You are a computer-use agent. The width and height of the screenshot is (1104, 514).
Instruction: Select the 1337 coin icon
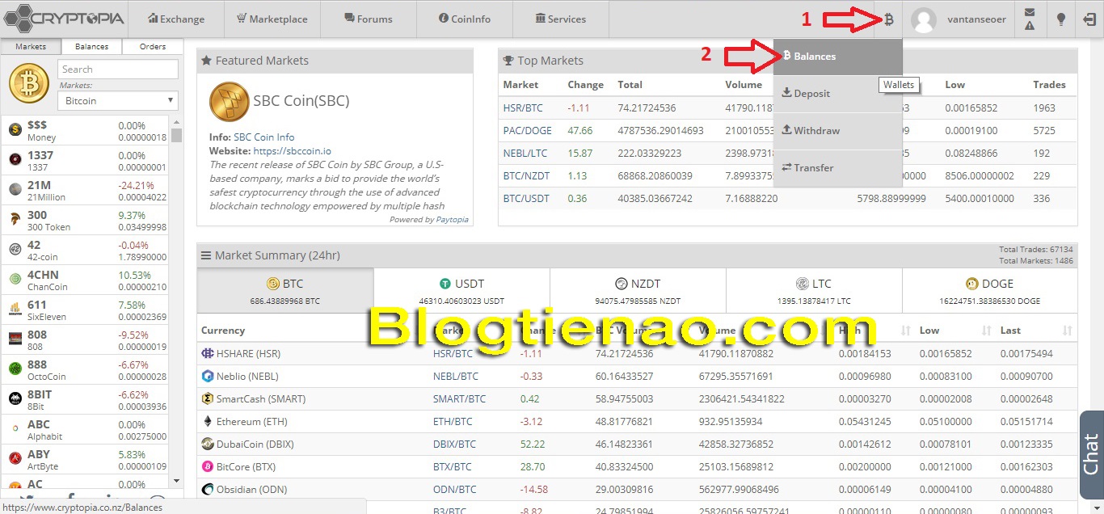click(x=15, y=160)
